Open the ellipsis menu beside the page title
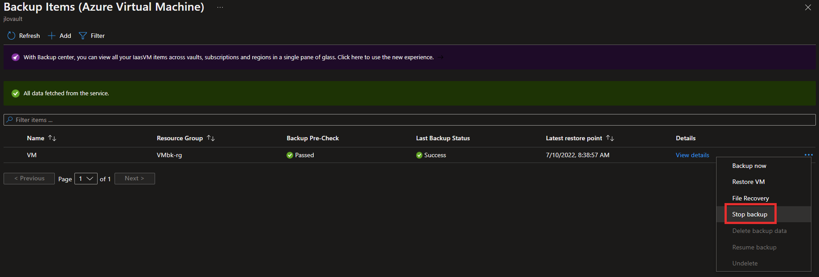819x277 pixels. coord(220,7)
